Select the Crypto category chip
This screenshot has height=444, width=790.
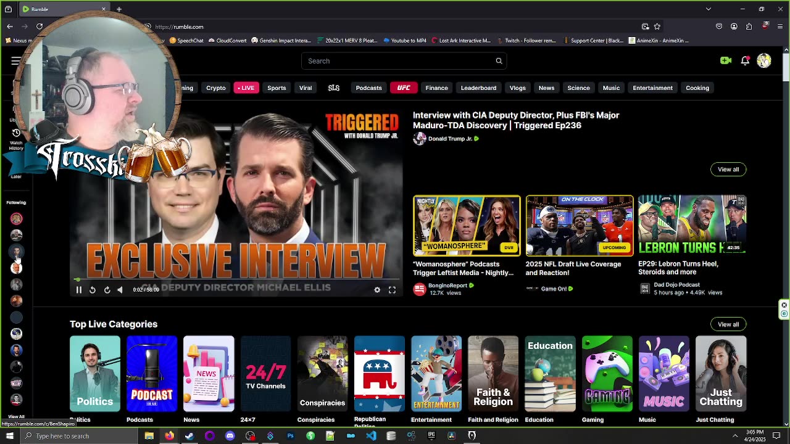(215, 88)
